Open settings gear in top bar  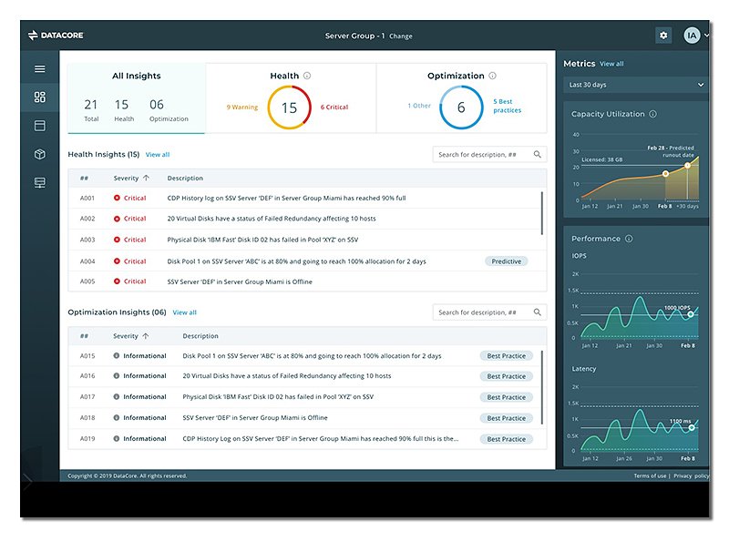click(x=663, y=36)
